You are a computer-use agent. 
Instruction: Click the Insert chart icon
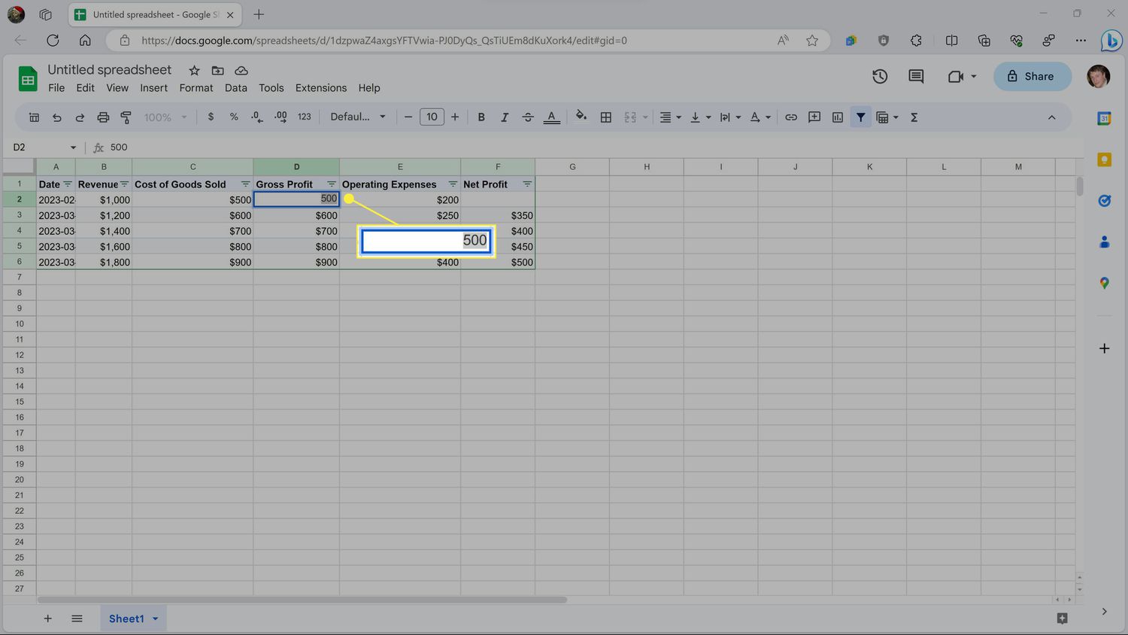[837, 117]
